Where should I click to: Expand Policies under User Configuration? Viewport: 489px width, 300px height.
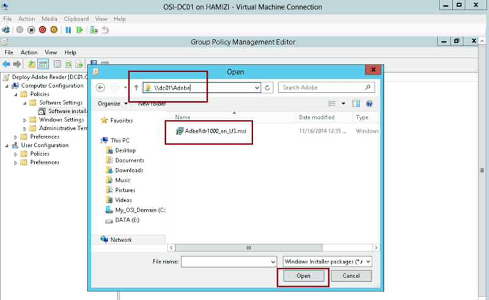(x=16, y=154)
